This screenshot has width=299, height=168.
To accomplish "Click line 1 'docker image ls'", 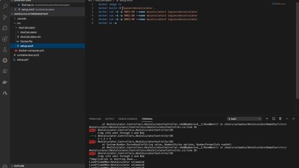I will pos(110,4).
